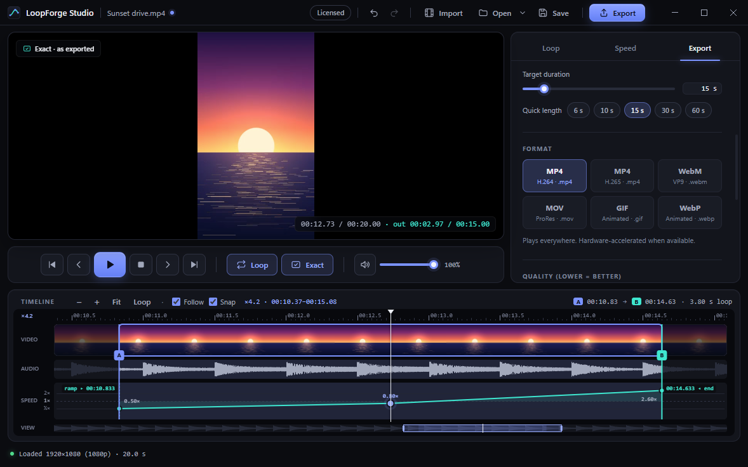This screenshot has width=748, height=467.
Task: Set quick length to 6 s
Action: (578, 110)
